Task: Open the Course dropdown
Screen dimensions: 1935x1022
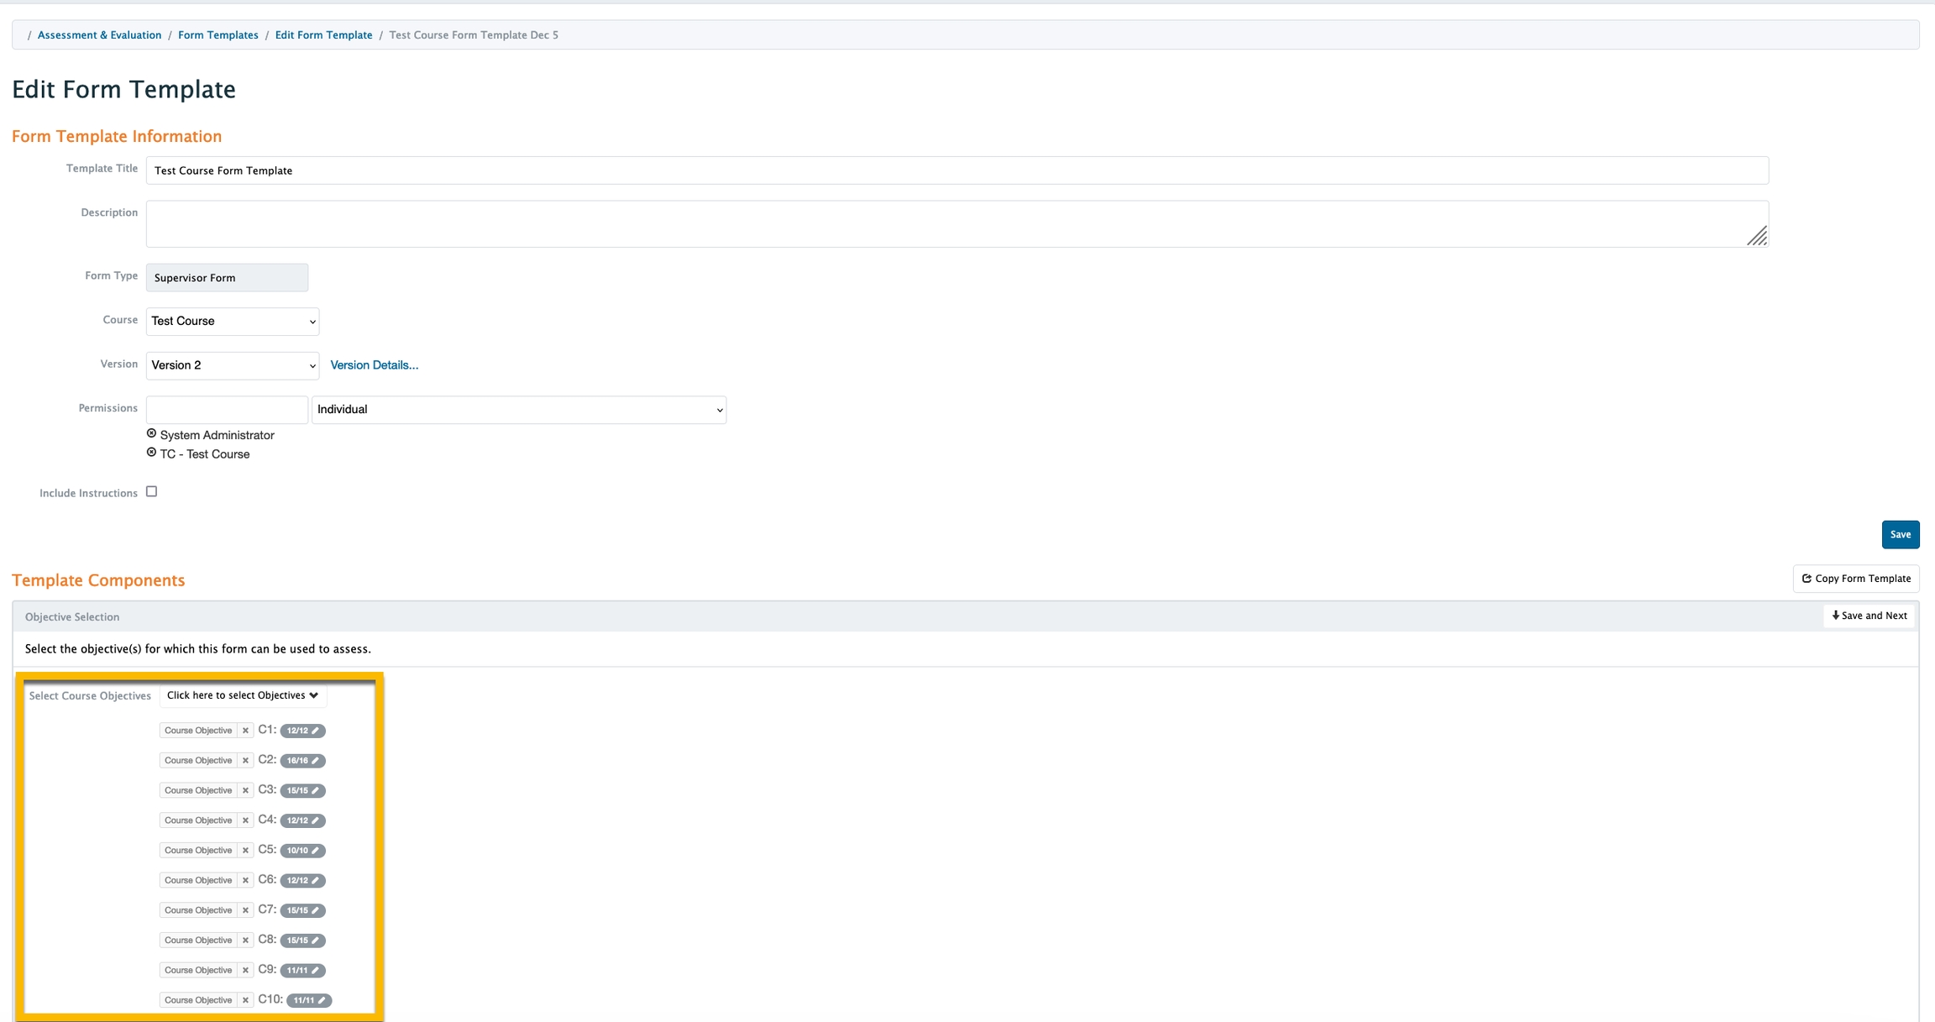Action: click(233, 322)
